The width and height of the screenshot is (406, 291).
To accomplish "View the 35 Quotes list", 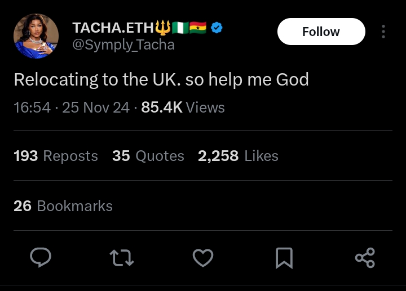I will (148, 156).
